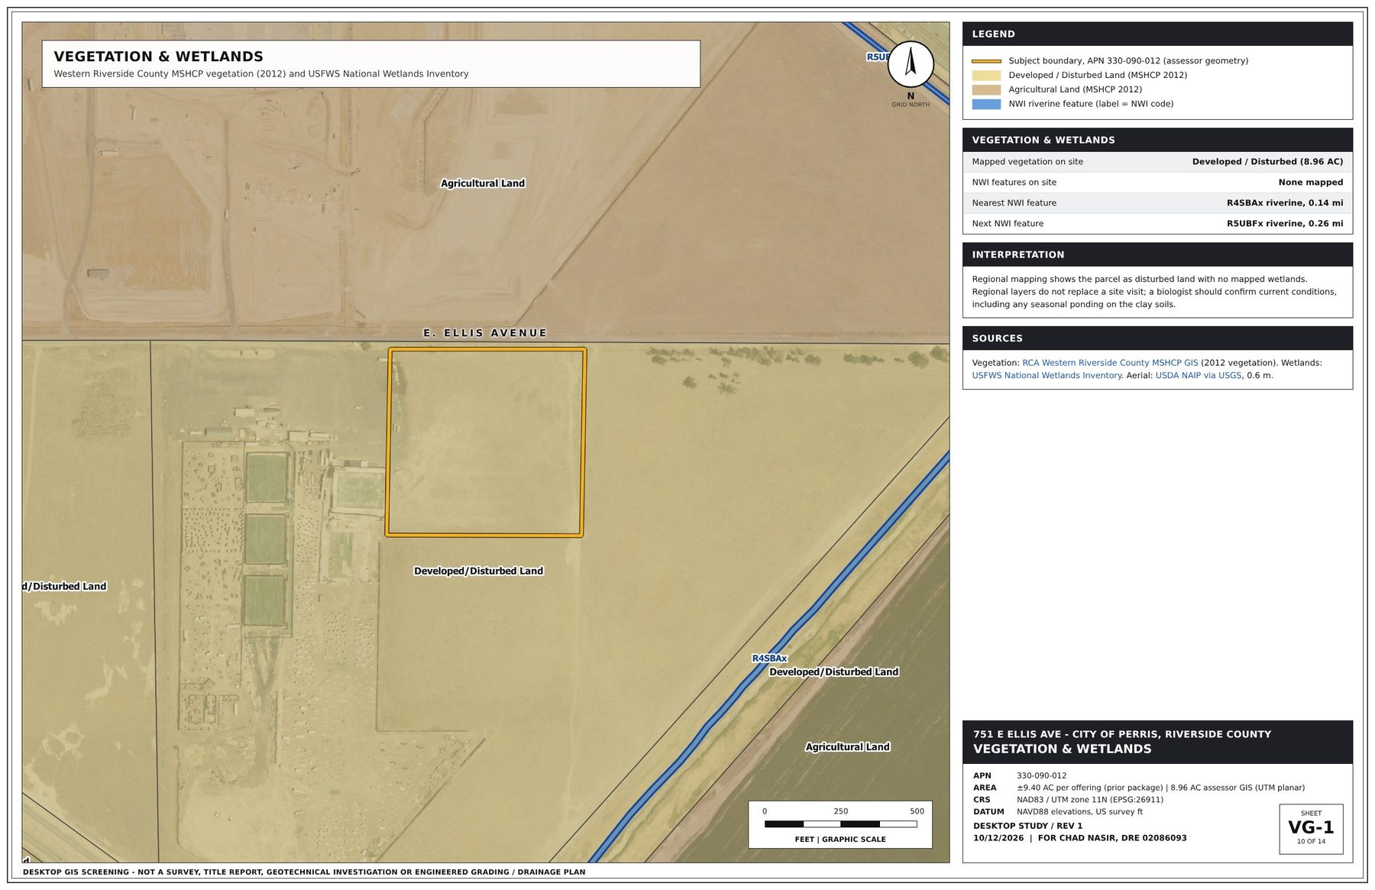Click the Agricultural Land label in the southeast field
Image resolution: width=1375 pixels, height=890 pixels.
[x=847, y=746]
